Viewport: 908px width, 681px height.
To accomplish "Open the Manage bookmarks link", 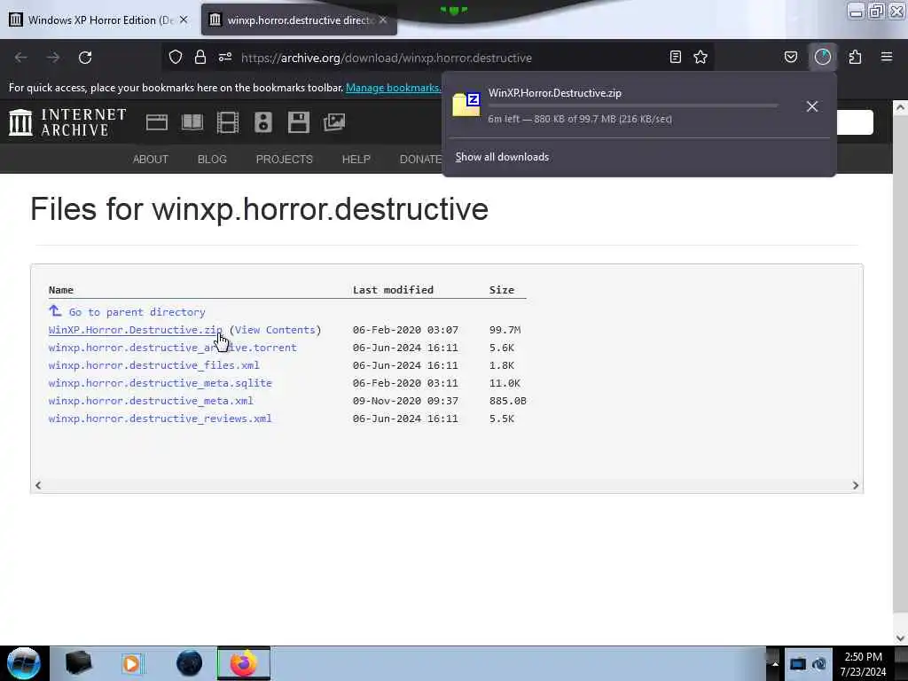I will (393, 88).
